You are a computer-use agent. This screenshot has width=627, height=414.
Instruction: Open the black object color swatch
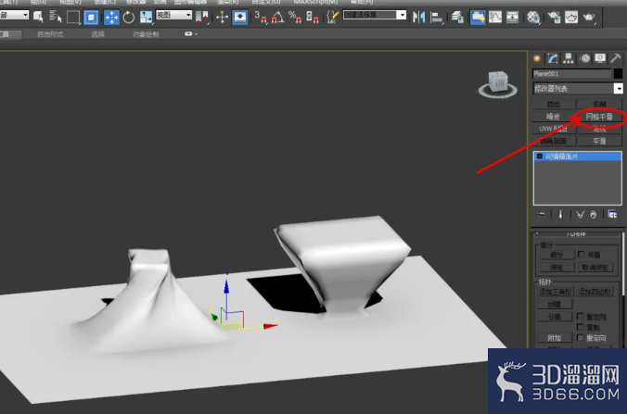click(x=618, y=73)
